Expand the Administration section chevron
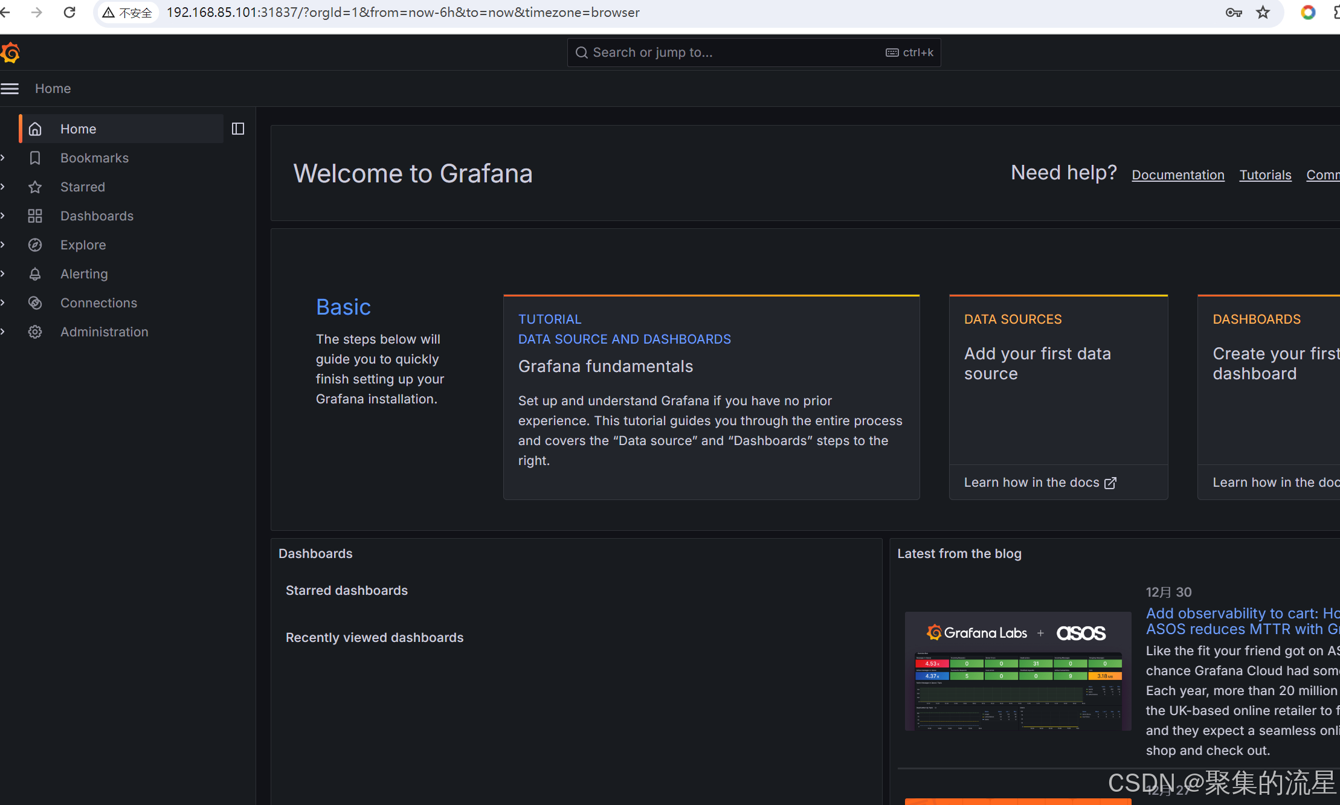 3,332
